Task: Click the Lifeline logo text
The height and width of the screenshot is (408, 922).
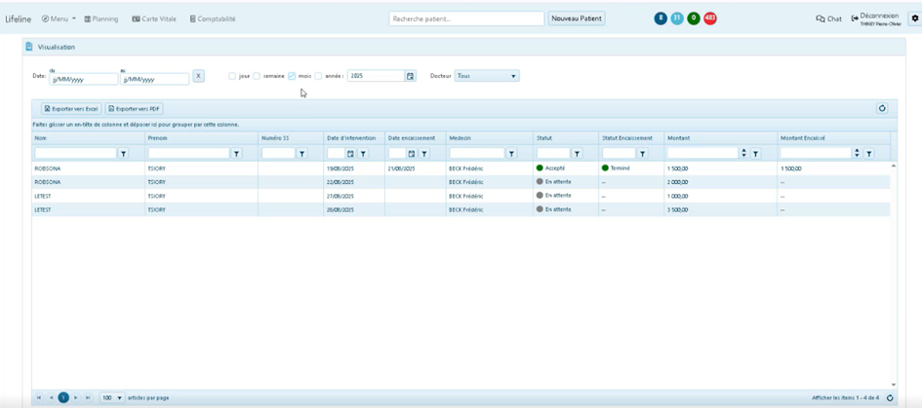Action: [x=19, y=19]
